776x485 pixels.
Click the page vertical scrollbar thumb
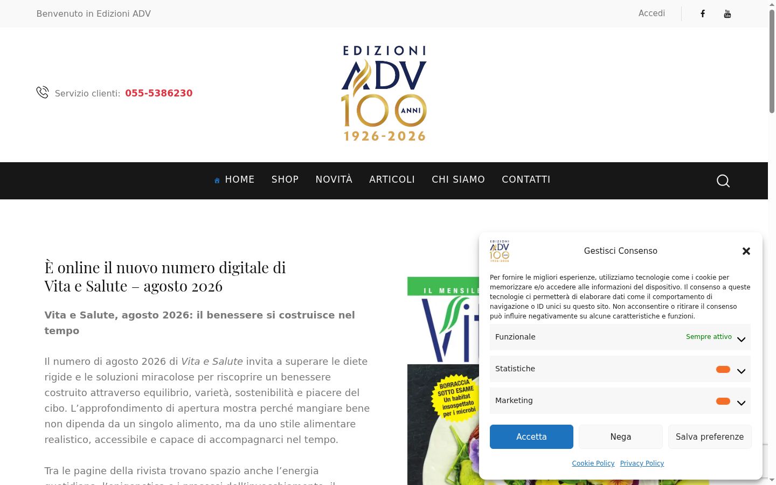(772, 61)
